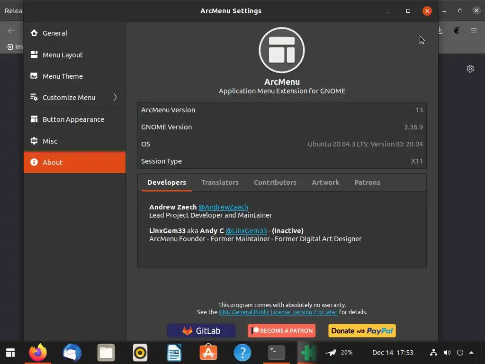Click the Extensions puzzle icon in taskbar
This screenshot has height=364, width=485.
point(308,353)
